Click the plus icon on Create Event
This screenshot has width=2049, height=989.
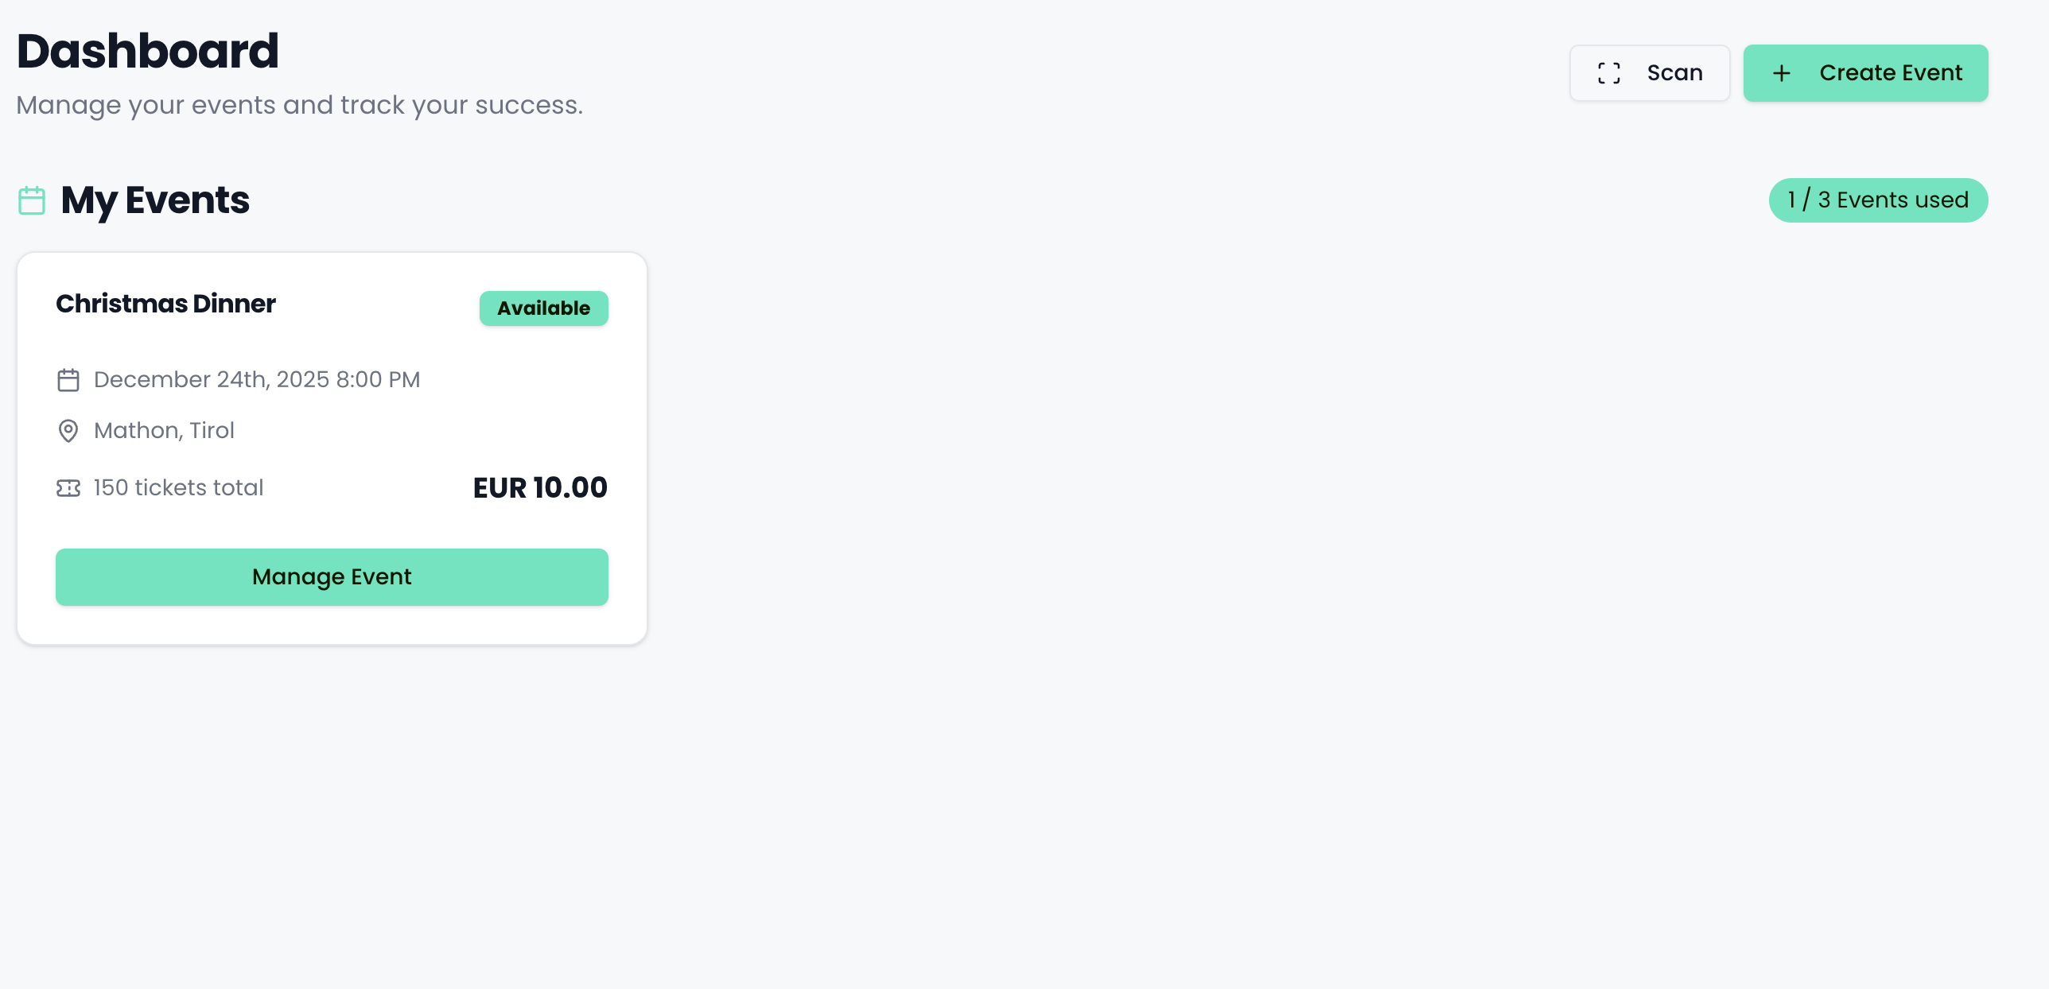click(1780, 72)
